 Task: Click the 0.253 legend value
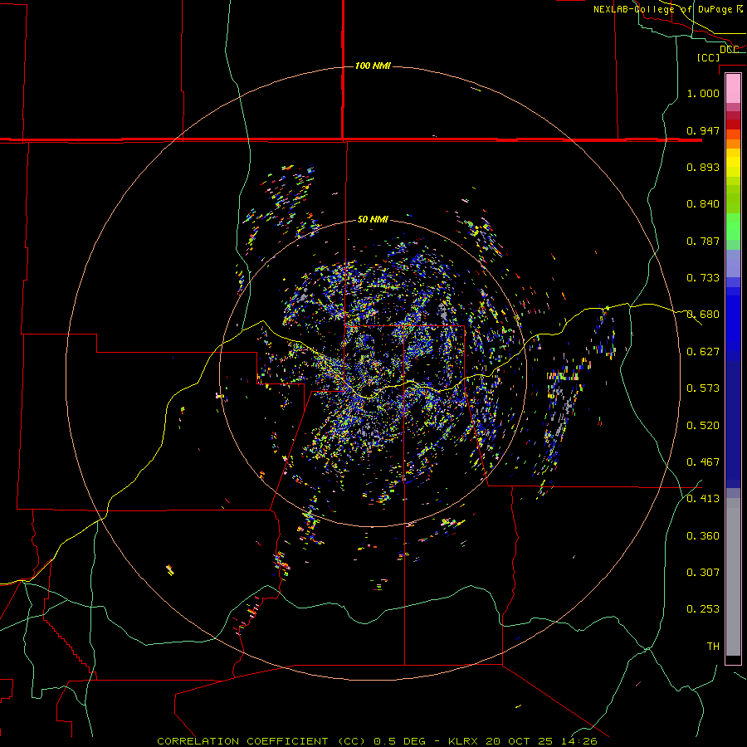point(703,609)
